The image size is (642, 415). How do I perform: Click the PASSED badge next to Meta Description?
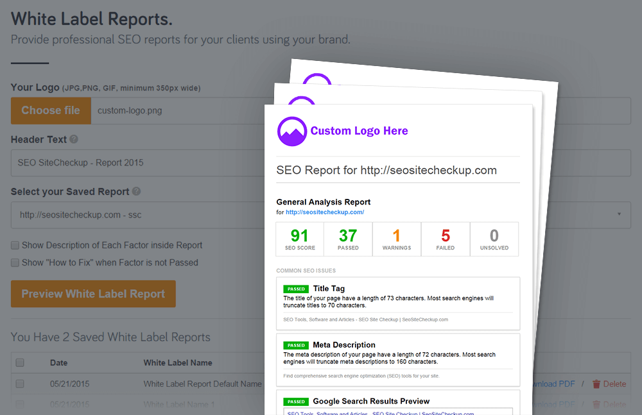coord(295,346)
